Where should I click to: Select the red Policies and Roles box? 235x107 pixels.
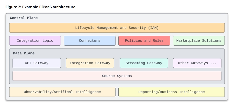click(144, 41)
